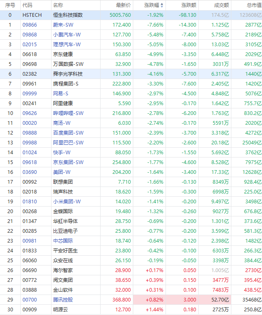262x315 pixels.
Task: Click 理想汽车-W turnover 13.03亿
Action: pos(220,45)
